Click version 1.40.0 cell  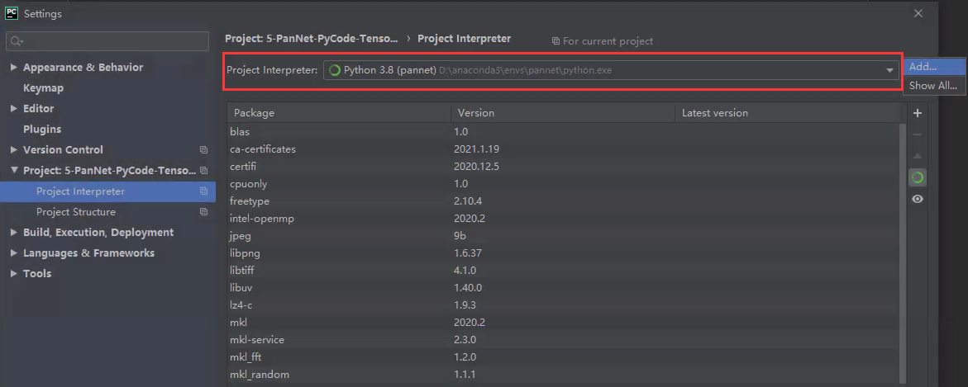(x=468, y=287)
